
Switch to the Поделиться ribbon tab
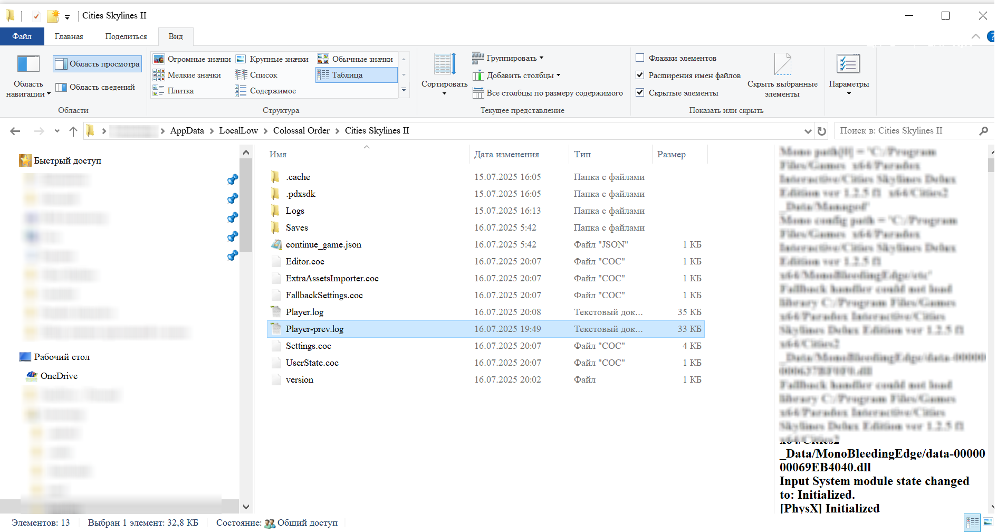pos(126,36)
